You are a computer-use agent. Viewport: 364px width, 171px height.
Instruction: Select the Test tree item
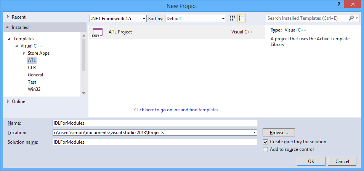point(32,82)
